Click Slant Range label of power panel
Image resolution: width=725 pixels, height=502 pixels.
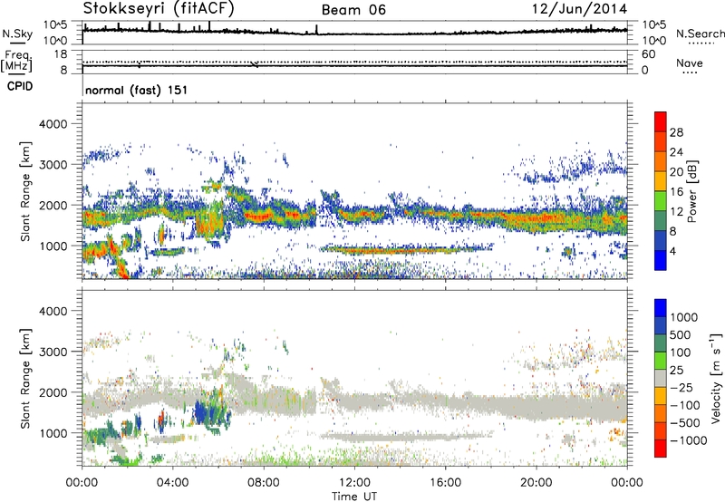[25, 191]
